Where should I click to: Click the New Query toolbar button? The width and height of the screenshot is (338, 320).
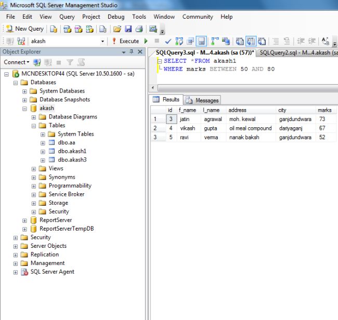[x=24, y=29]
